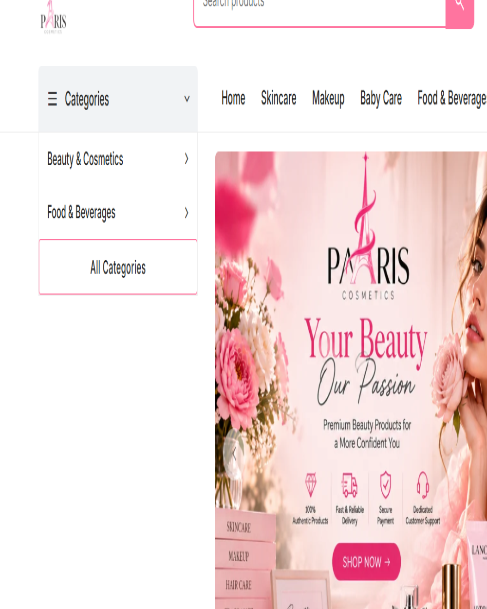Expand Food & Beverages submenu chevron

coord(187,213)
